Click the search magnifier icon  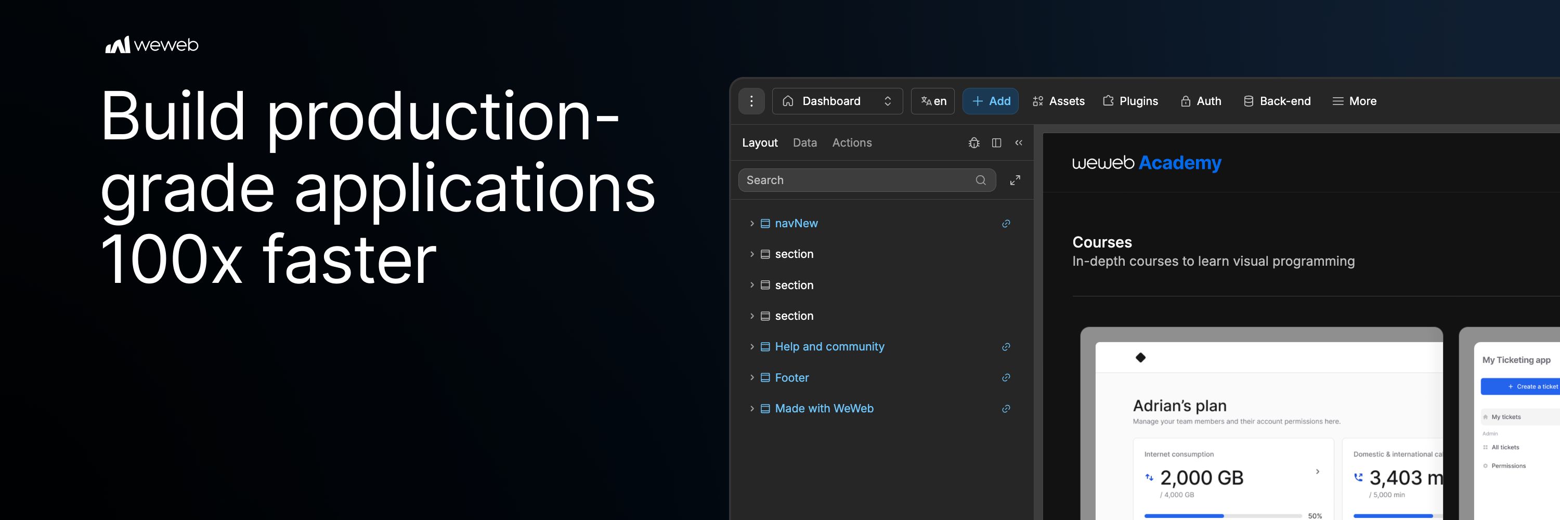[980, 180]
